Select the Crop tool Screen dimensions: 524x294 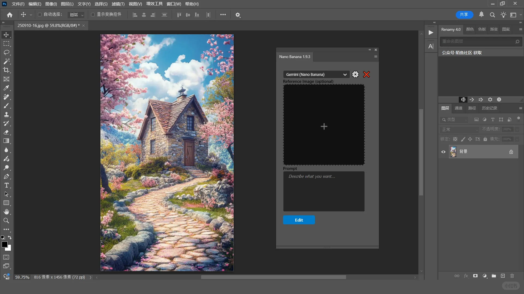[x=6, y=70]
